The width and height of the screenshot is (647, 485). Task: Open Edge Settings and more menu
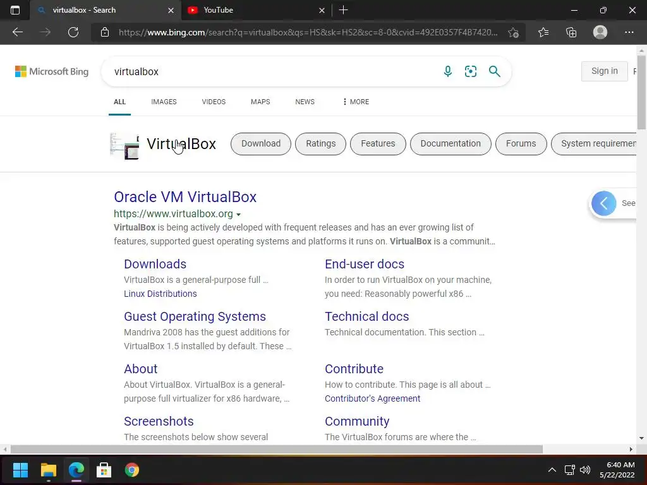coord(629,32)
